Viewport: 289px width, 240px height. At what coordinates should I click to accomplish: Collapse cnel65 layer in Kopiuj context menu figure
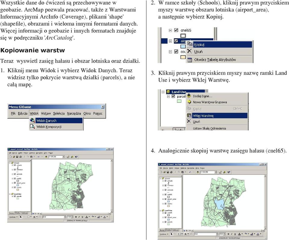tap(170, 30)
